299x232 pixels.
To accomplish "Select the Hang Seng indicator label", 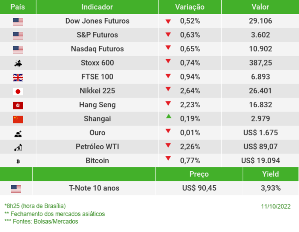I will coord(97,105).
